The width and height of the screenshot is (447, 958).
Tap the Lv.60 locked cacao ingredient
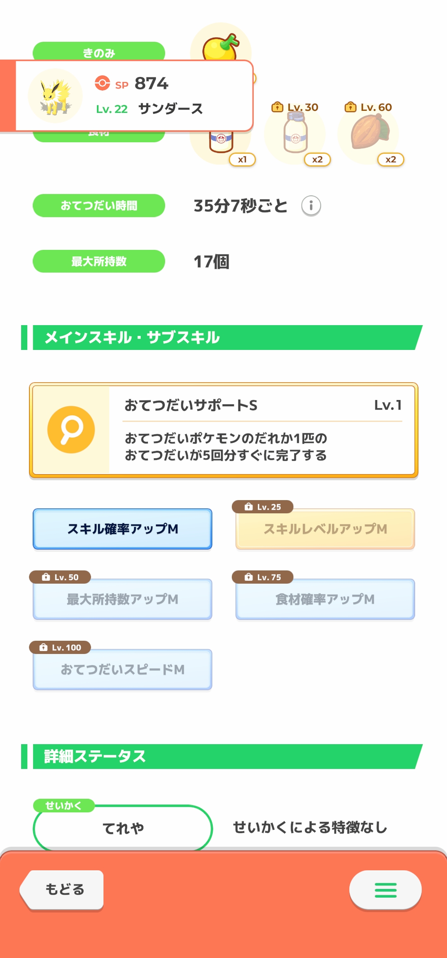(x=369, y=133)
